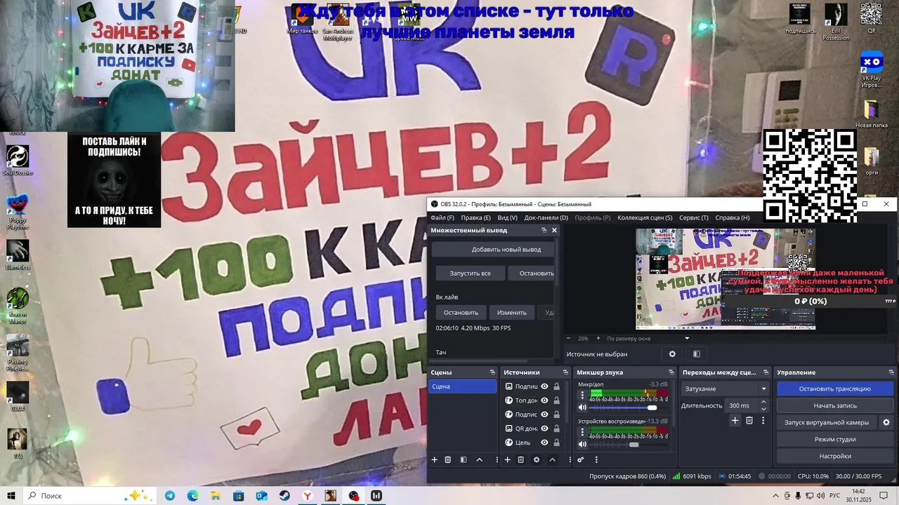This screenshot has height=505, width=899.
Task: Open Audio Mixer three-dot menu at bottom
Action: coord(596,460)
